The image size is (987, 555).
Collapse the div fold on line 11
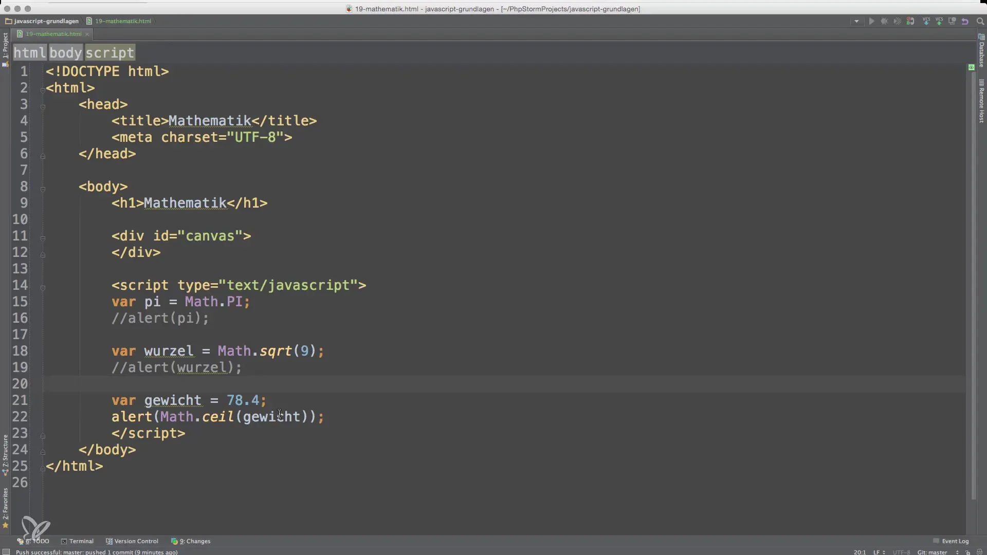tap(43, 238)
